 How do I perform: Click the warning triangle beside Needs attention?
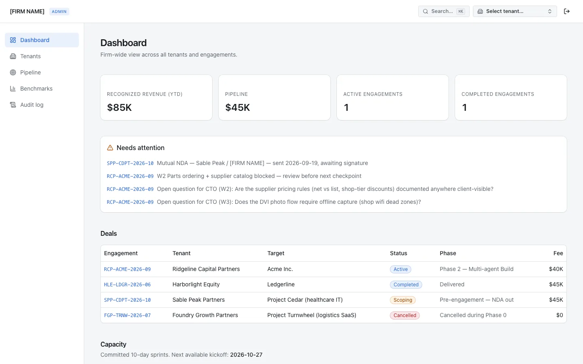point(110,148)
